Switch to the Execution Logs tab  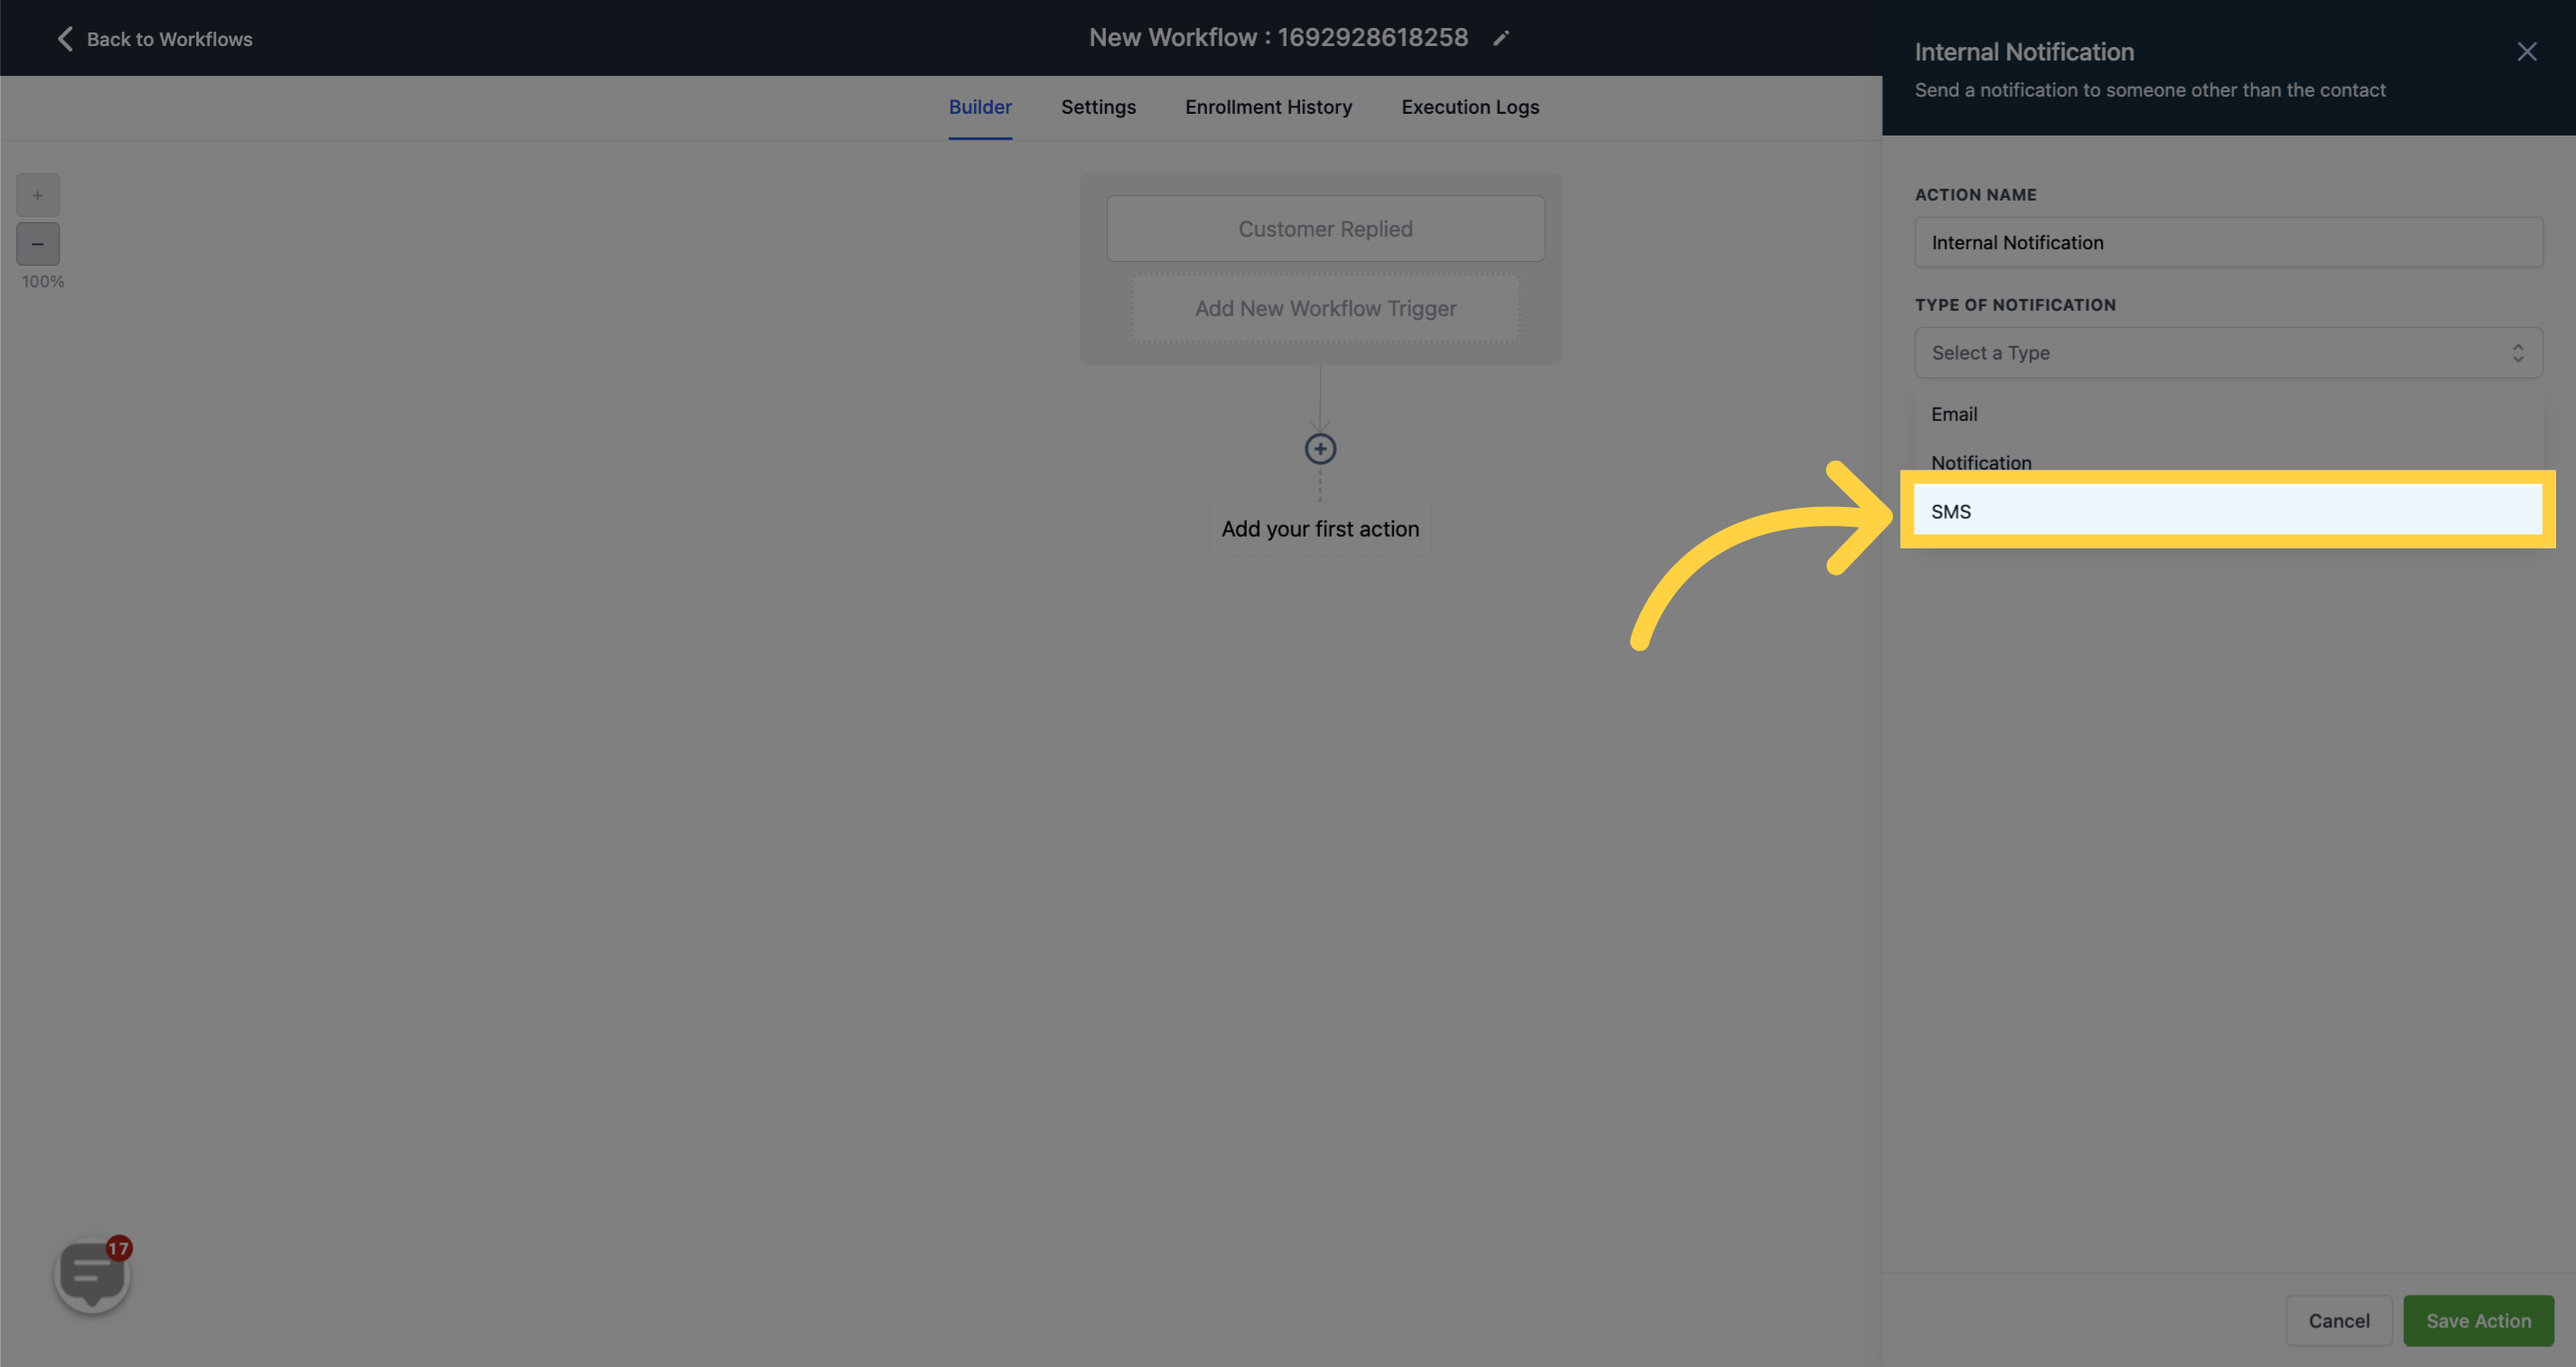(x=1470, y=108)
